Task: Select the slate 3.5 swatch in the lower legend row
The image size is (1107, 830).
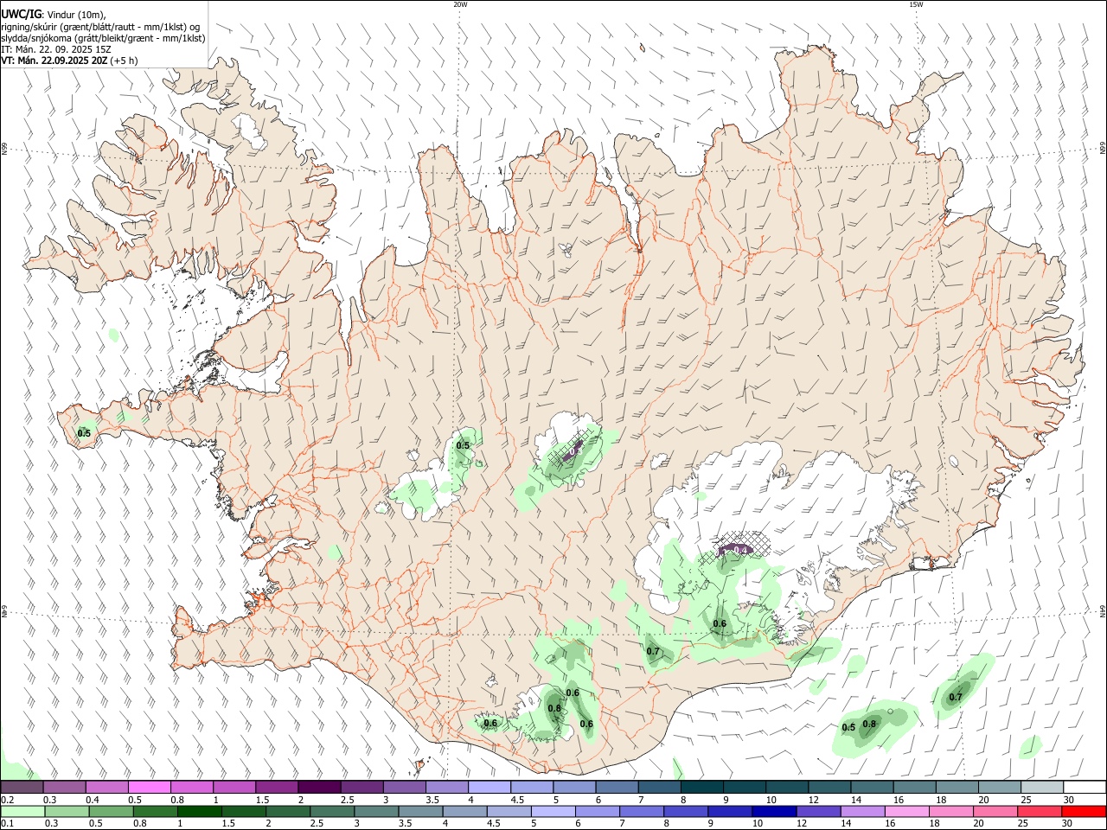Action: click(x=420, y=811)
